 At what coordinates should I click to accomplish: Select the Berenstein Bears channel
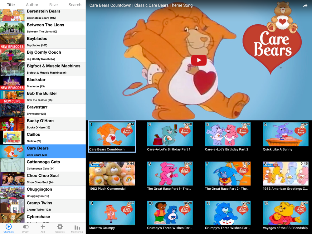pos(43,15)
